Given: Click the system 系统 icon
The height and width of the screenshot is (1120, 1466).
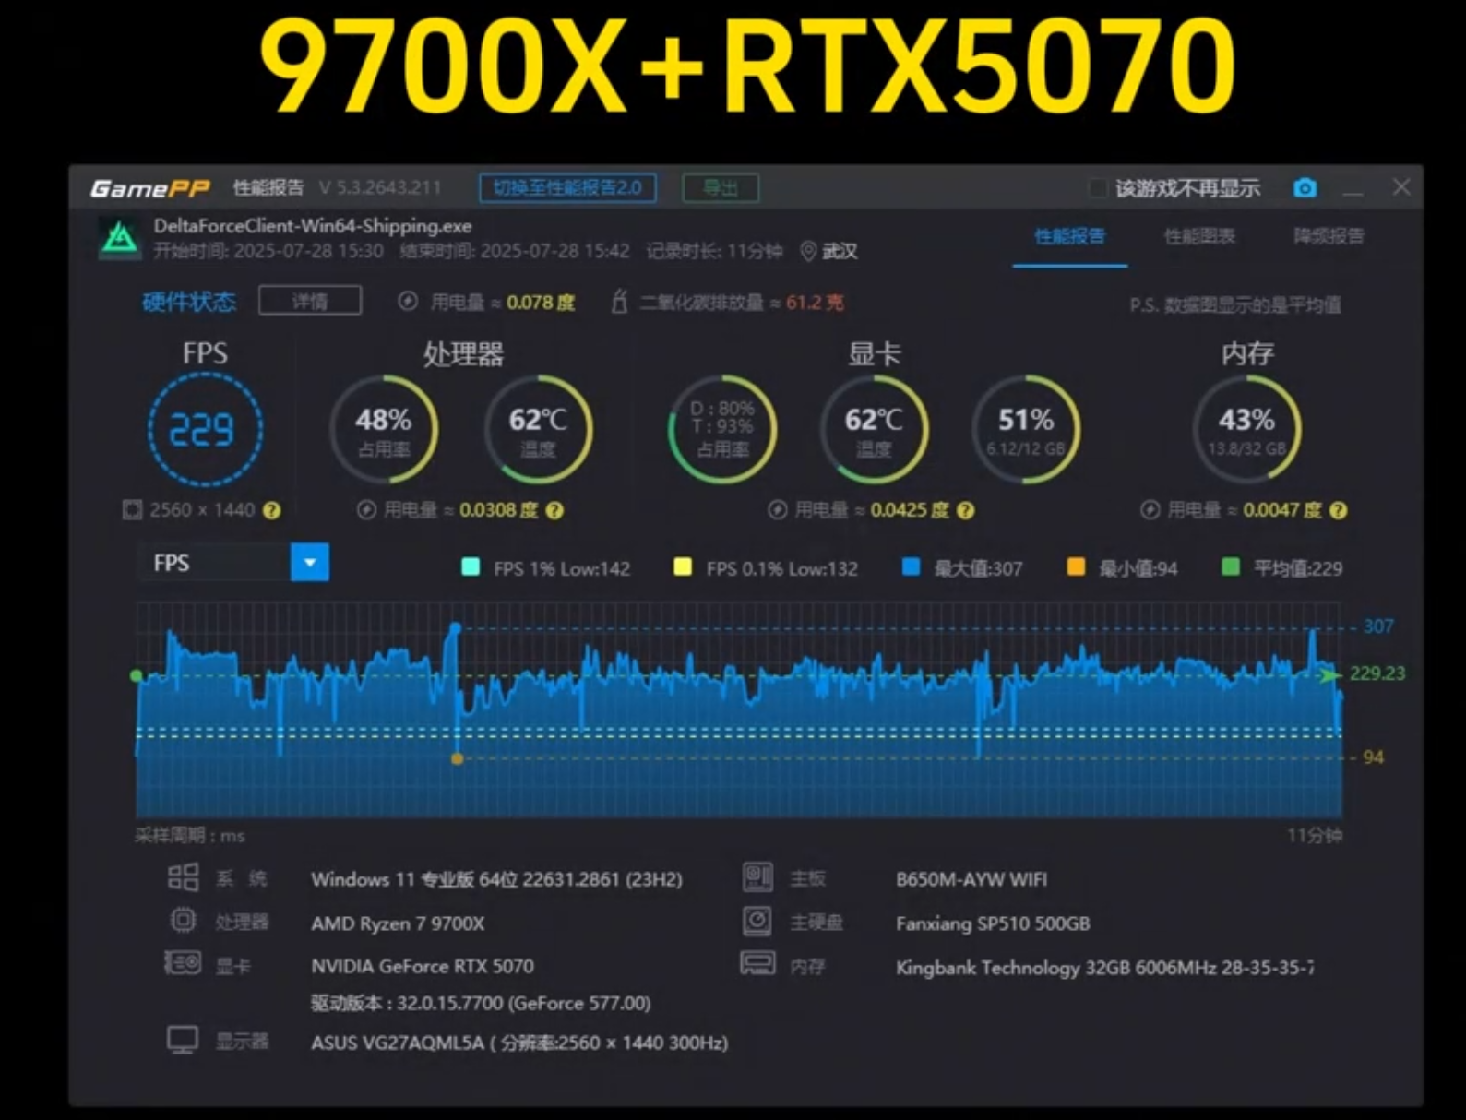Looking at the screenshot, I should (183, 877).
